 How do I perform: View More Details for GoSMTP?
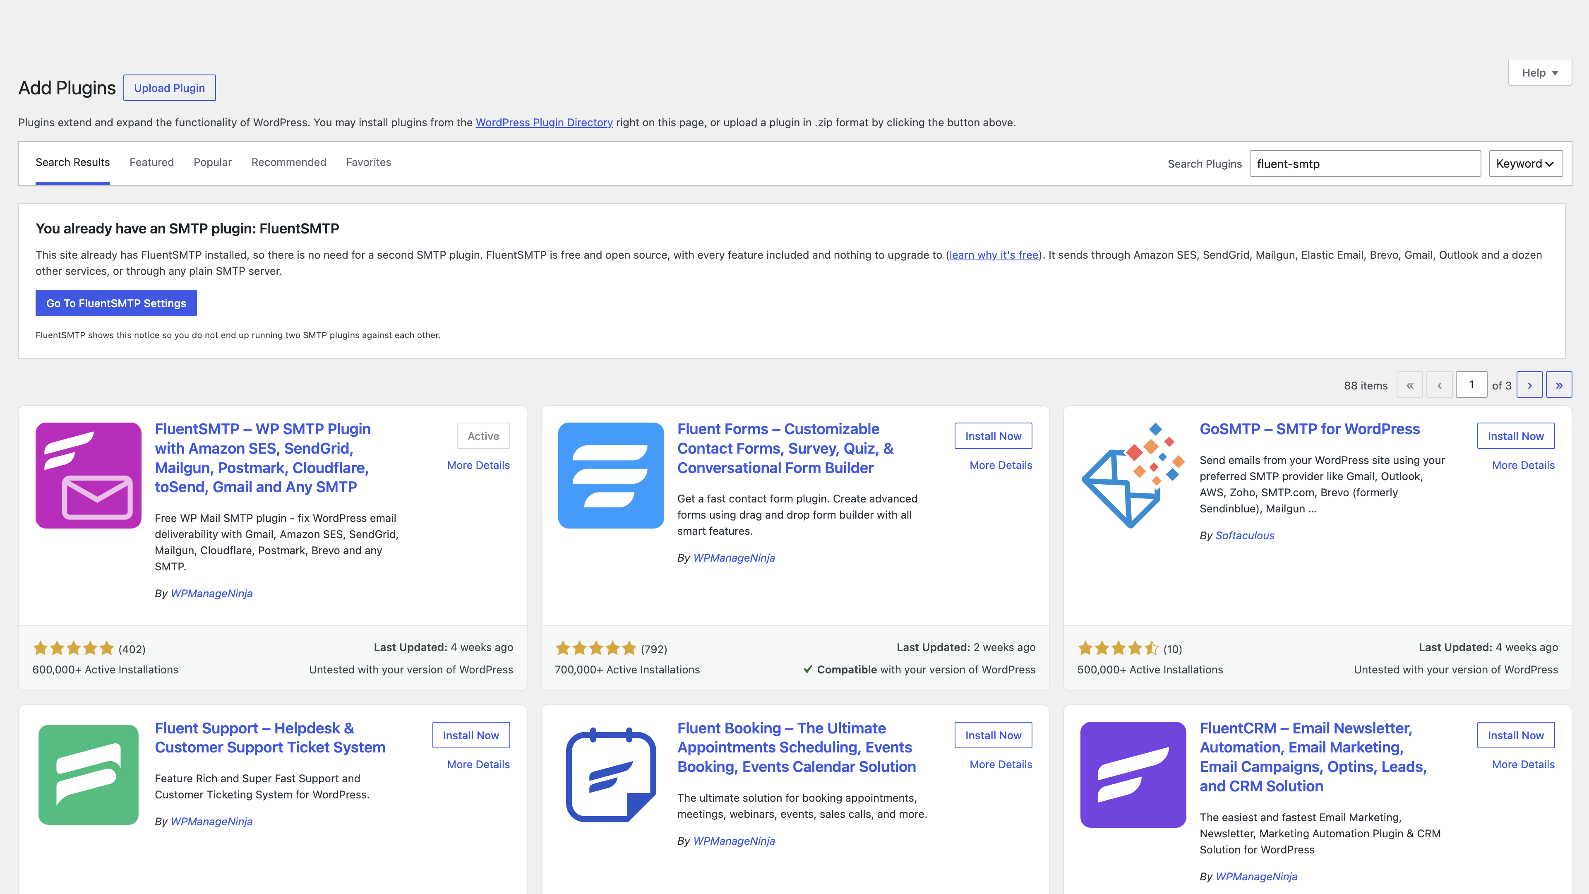(x=1523, y=465)
